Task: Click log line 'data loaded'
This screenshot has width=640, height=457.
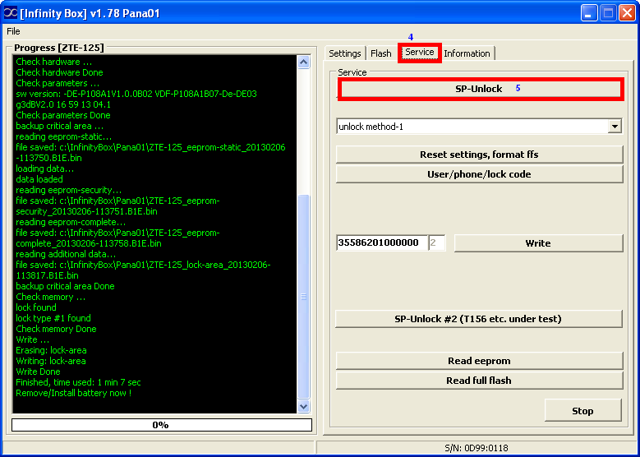Action: tap(39, 179)
